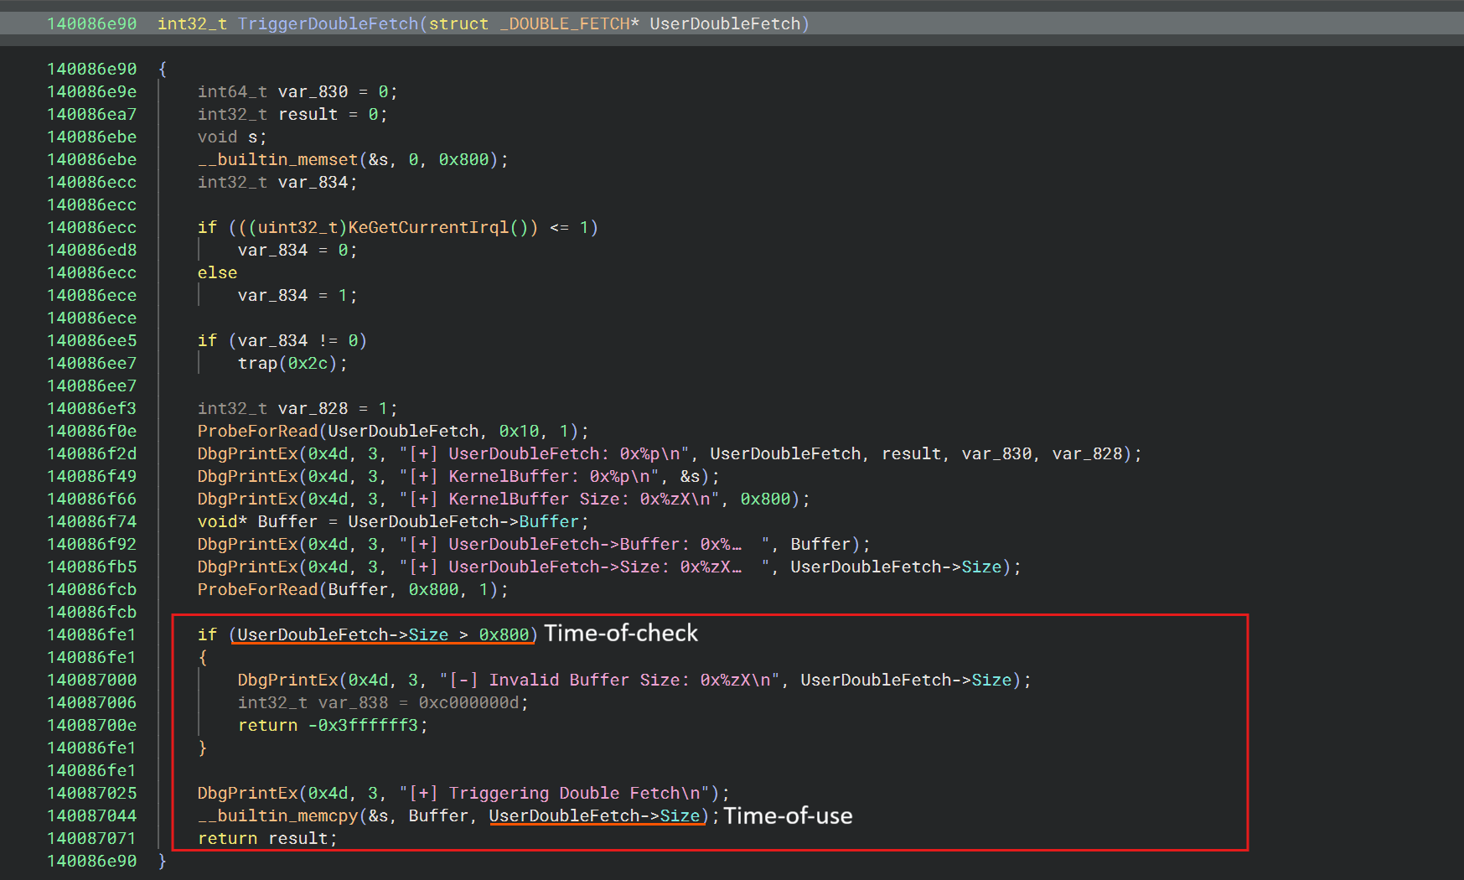Screen dimensions: 1464x880
Task: Click address 140087044
Action: (91, 815)
